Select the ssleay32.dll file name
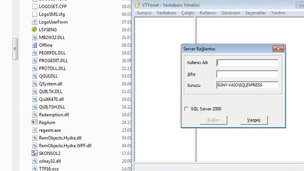 tap(50, 161)
